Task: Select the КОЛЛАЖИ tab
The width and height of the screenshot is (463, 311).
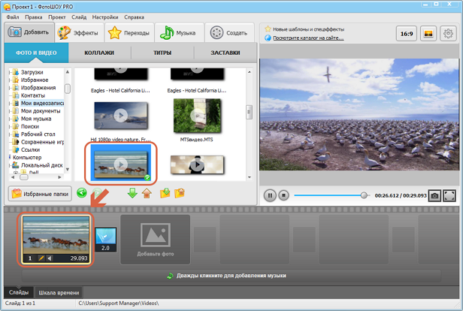Action: point(98,53)
